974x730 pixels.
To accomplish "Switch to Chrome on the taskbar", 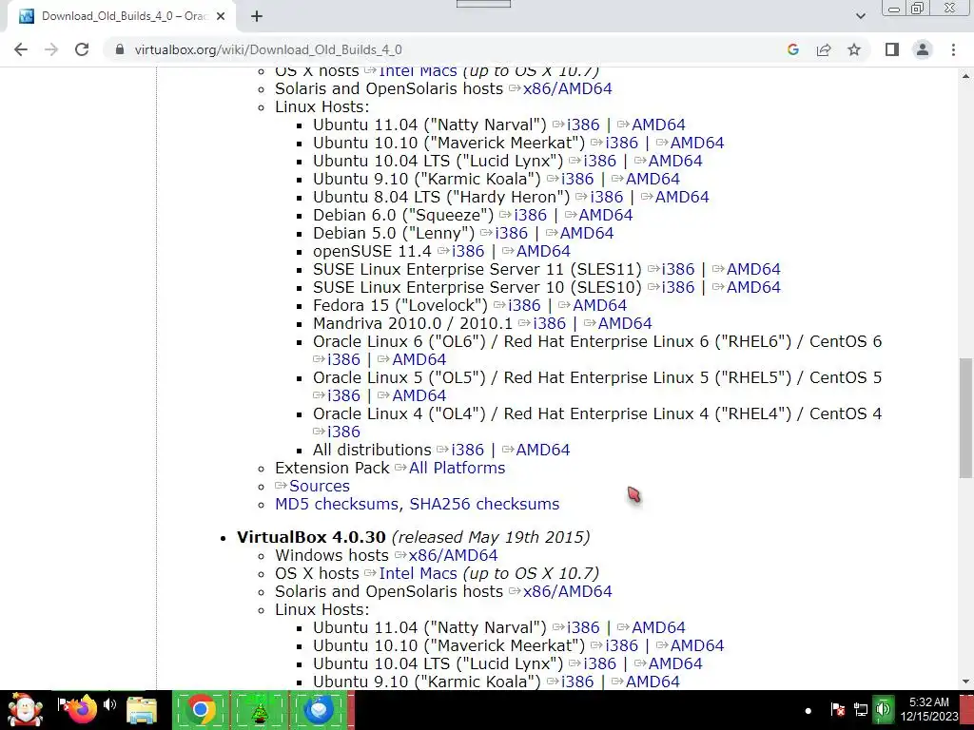I will coord(200,710).
